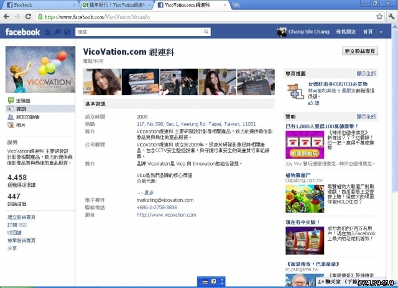Image resolution: width=398 pixels, height=288 pixels.
Task: Open friend requests icon in Facebook bar
Action: click(x=48, y=32)
